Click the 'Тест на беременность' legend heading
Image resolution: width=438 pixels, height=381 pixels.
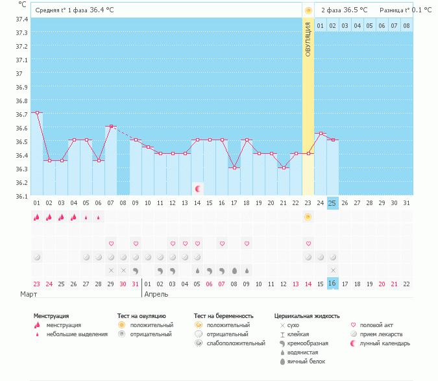click(223, 316)
